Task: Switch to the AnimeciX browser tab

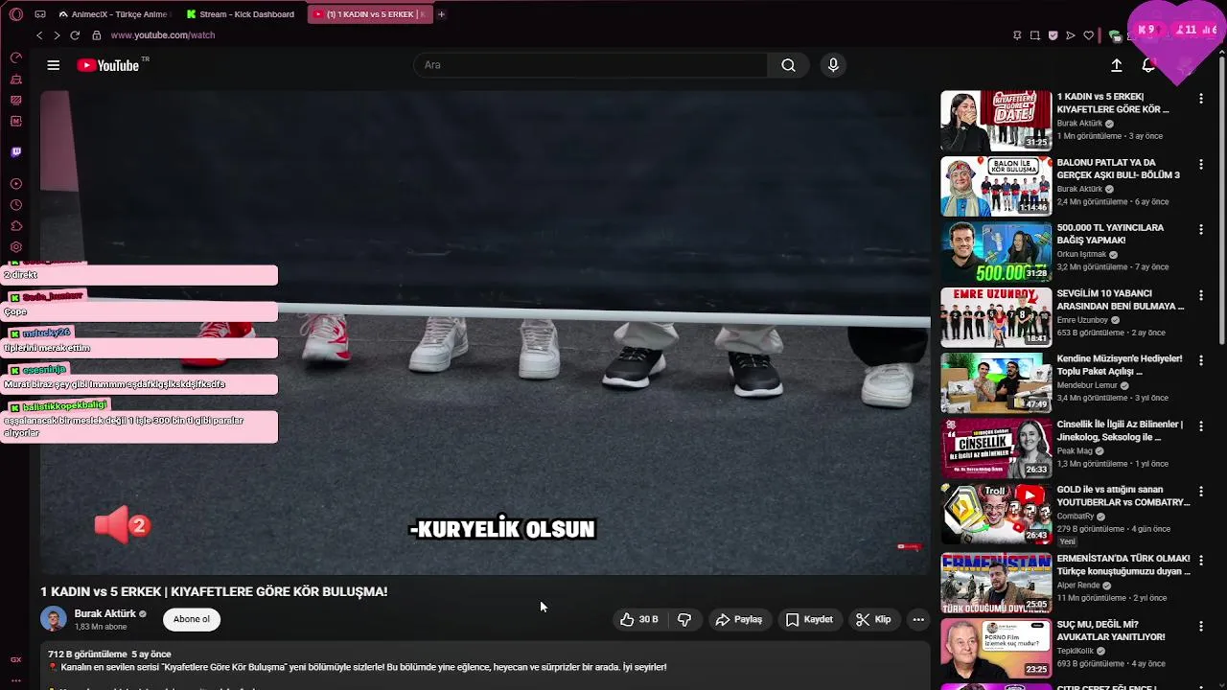Action: [114, 14]
